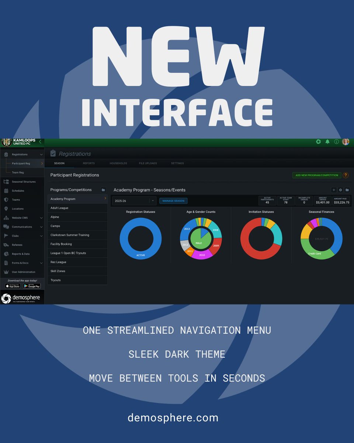Expand the Clubs chevron

[x=41, y=236]
